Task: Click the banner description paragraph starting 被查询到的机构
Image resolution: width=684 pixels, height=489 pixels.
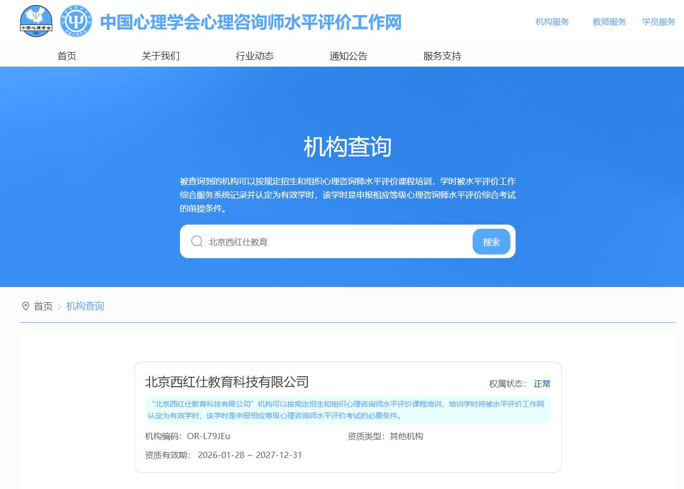Action: click(348, 195)
